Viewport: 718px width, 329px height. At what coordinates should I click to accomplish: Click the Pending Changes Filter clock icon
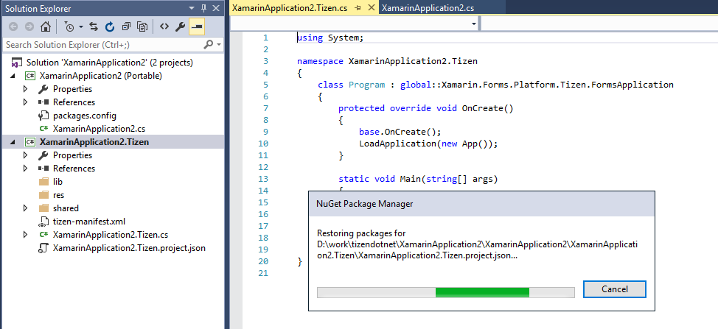[69, 27]
